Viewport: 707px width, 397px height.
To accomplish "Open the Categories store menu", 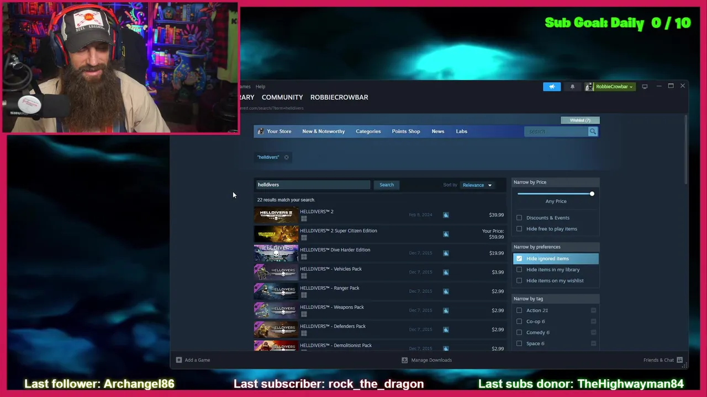I will pyautogui.click(x=368, y=131).
